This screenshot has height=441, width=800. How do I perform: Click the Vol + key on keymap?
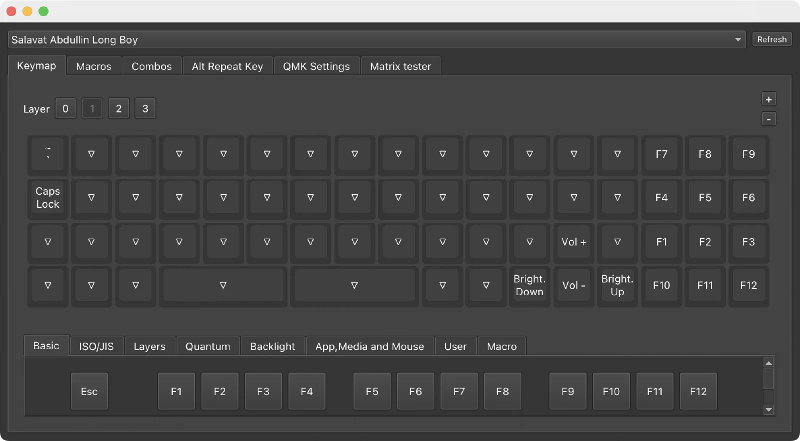coord(573,242)
